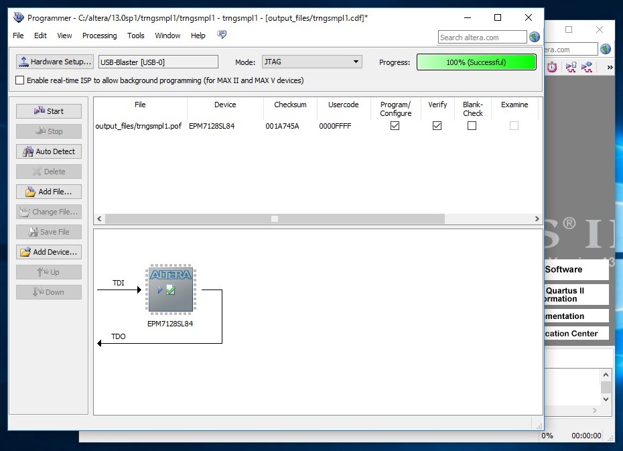Screen dimensions: 623x451
Task: Open the Window menu
Action: tap(167, 36)
